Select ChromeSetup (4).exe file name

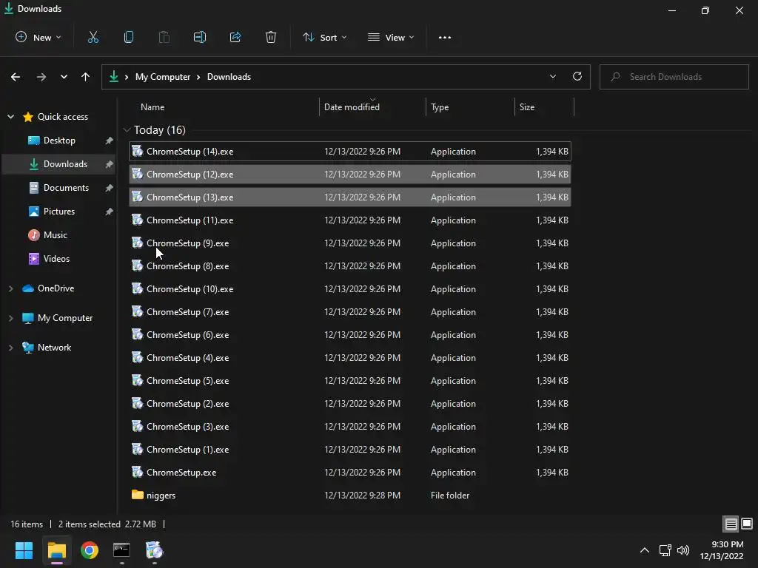pyautogui.click(x=187, y=358)
